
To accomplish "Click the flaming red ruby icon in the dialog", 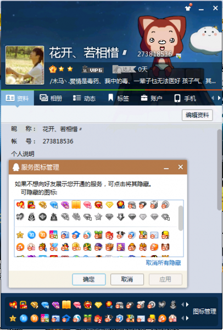I will pos(98,205).
